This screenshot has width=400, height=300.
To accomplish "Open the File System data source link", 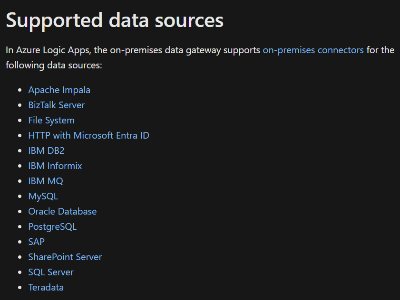I will pyautogui.click(x=51, y=120).
